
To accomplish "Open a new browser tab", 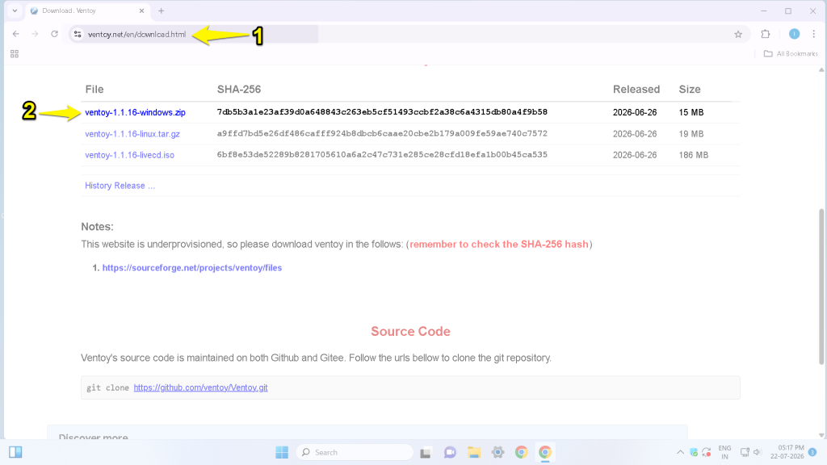I will (x=161, y=10).
